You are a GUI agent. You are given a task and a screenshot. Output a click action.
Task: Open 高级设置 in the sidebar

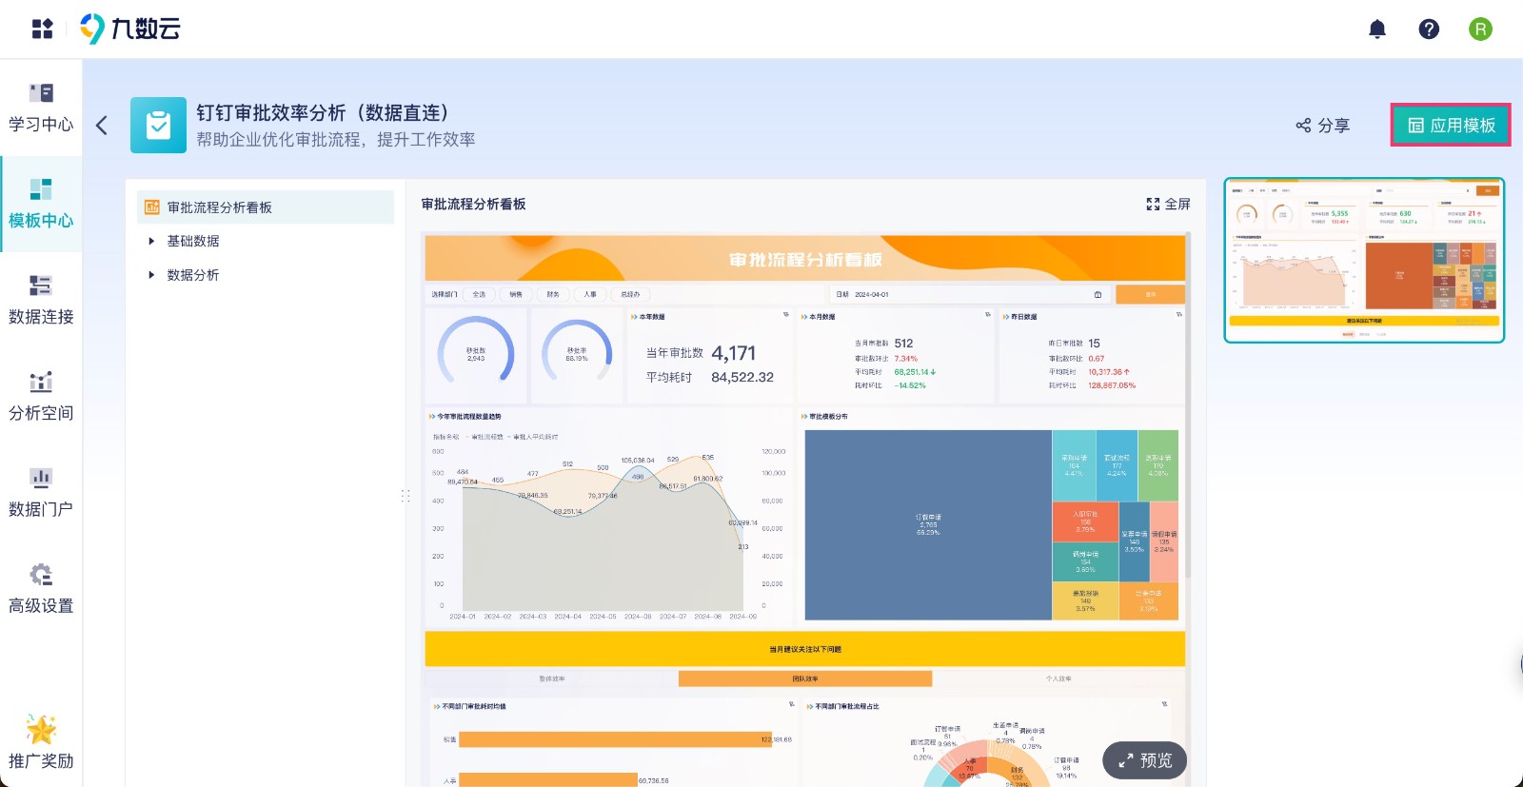41,588
